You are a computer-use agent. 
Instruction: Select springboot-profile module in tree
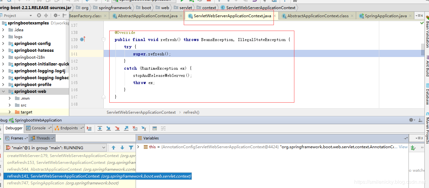coord(33,84)
